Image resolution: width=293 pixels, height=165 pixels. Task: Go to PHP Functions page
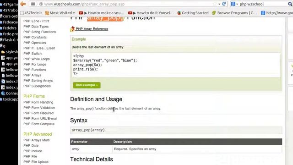pos(35,70)
